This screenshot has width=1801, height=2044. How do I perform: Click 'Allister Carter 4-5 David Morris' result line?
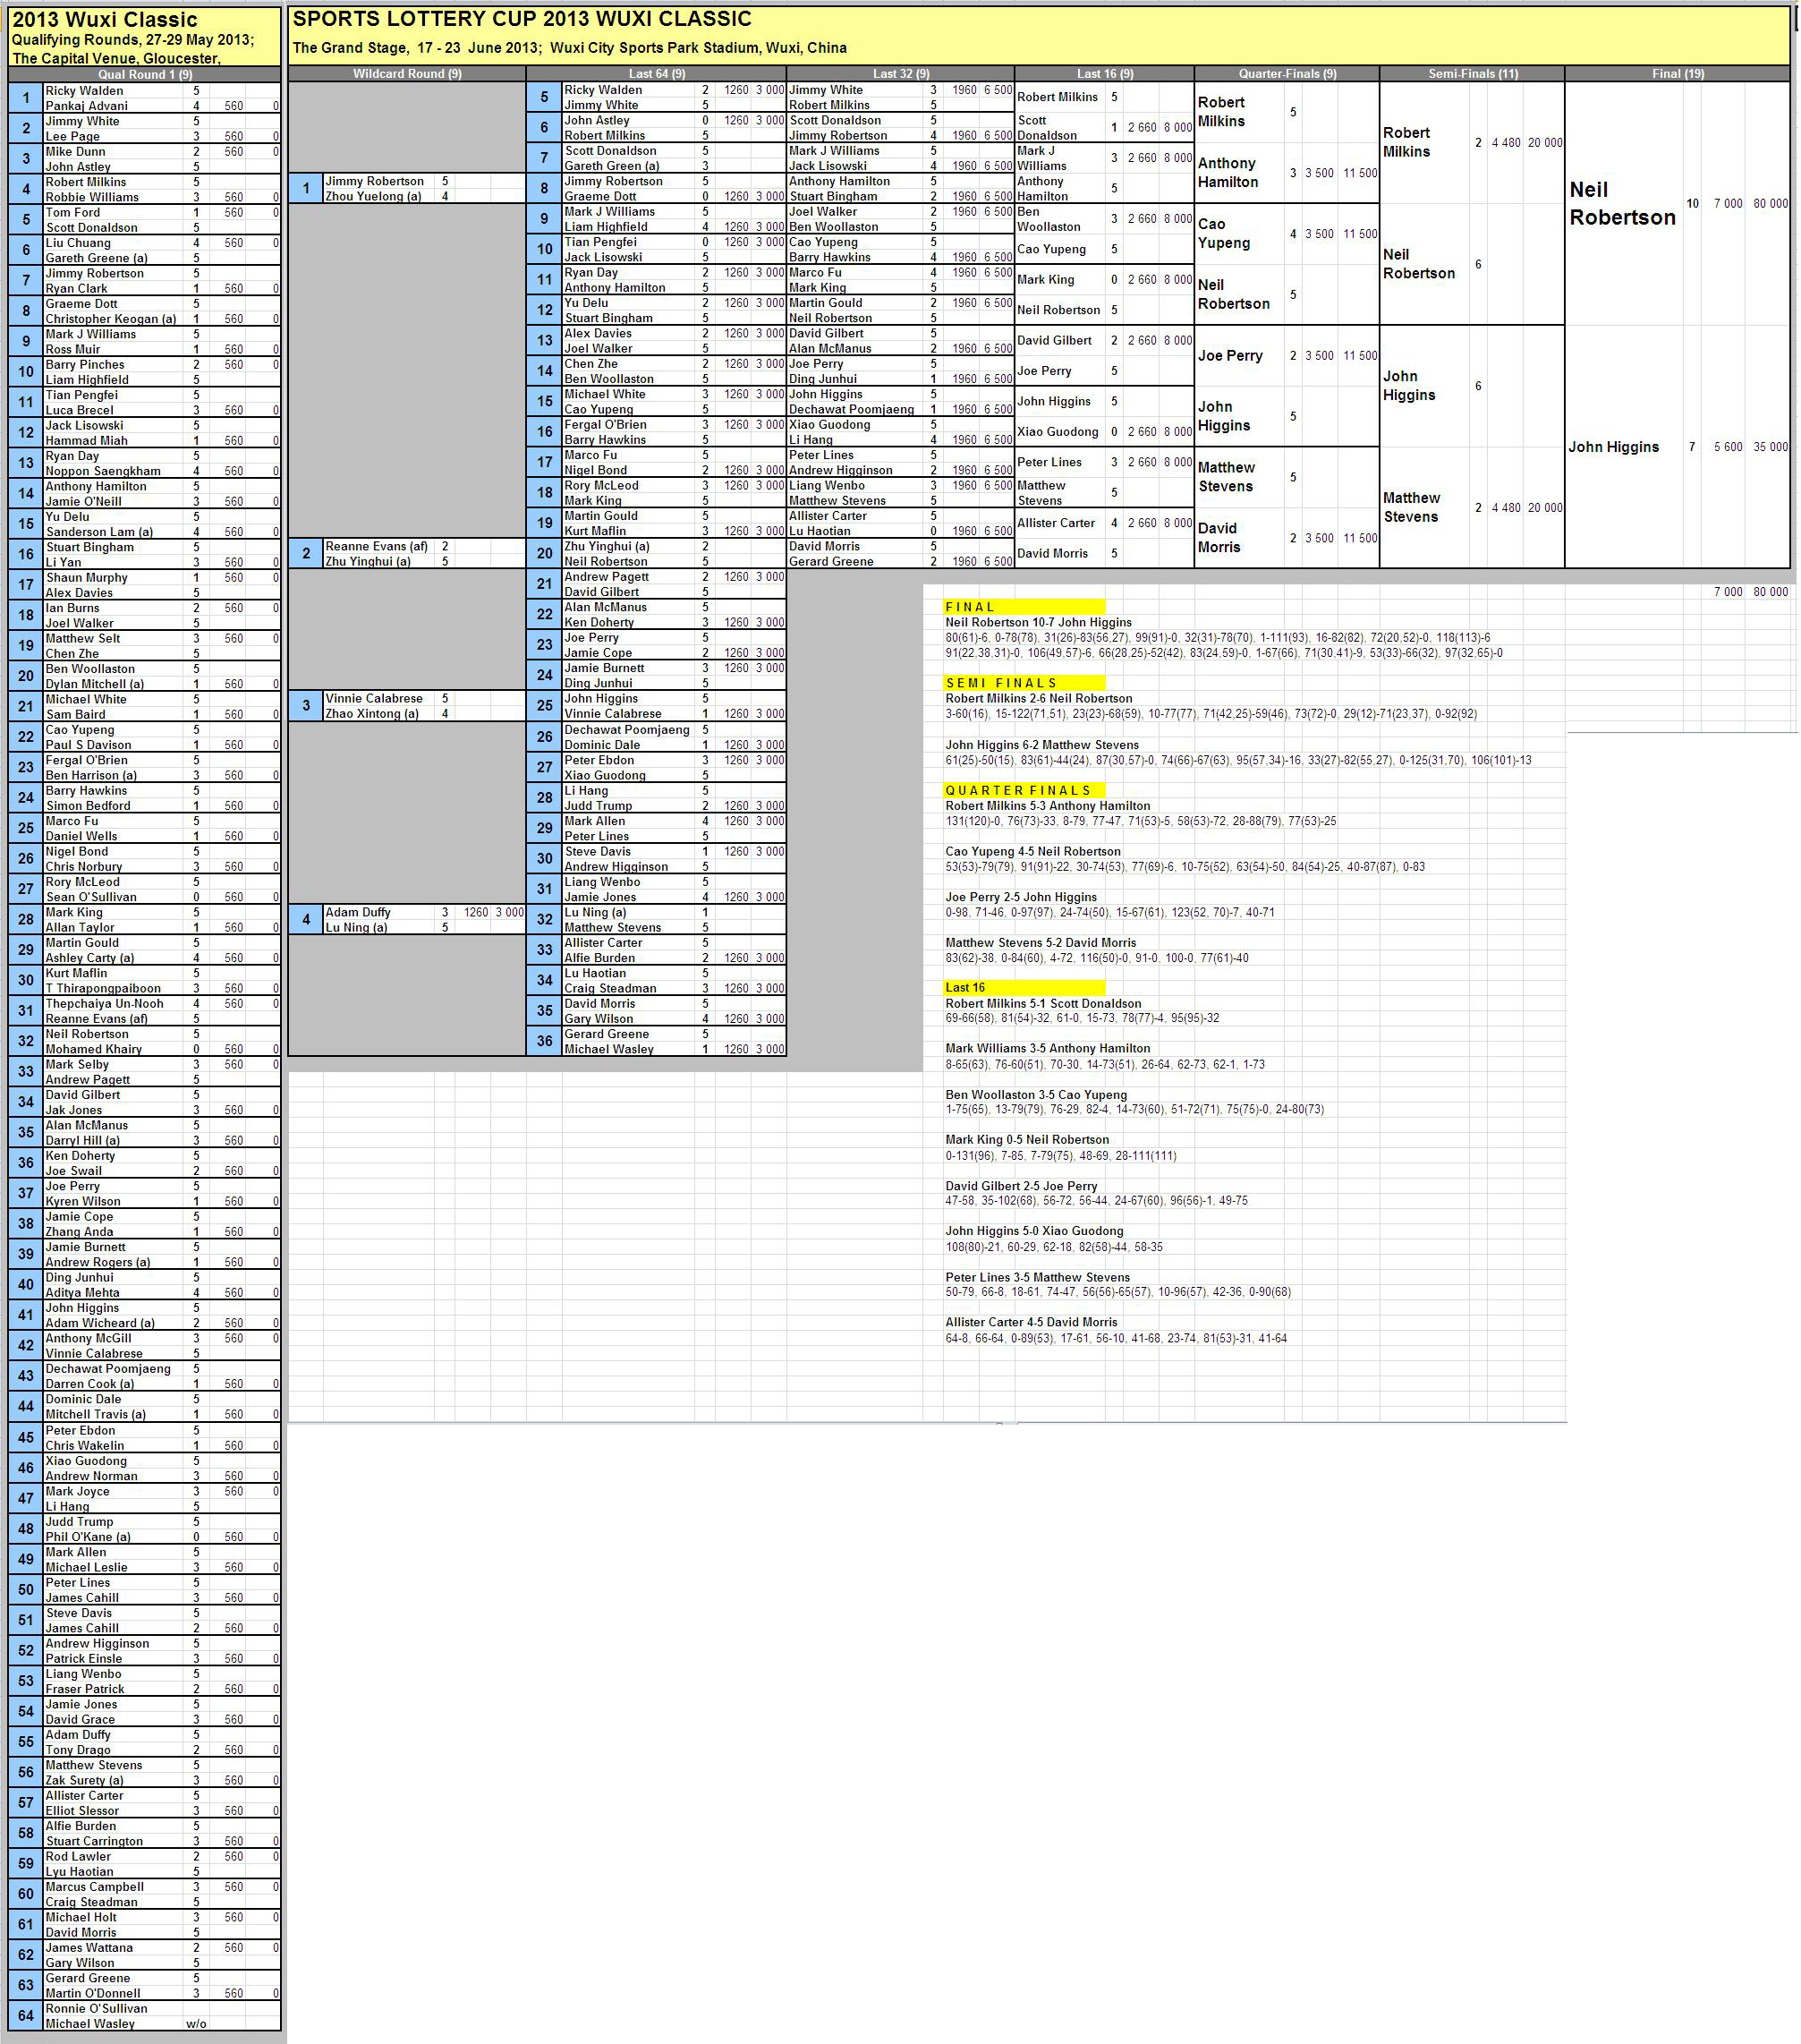[x=1031, y=1322]
